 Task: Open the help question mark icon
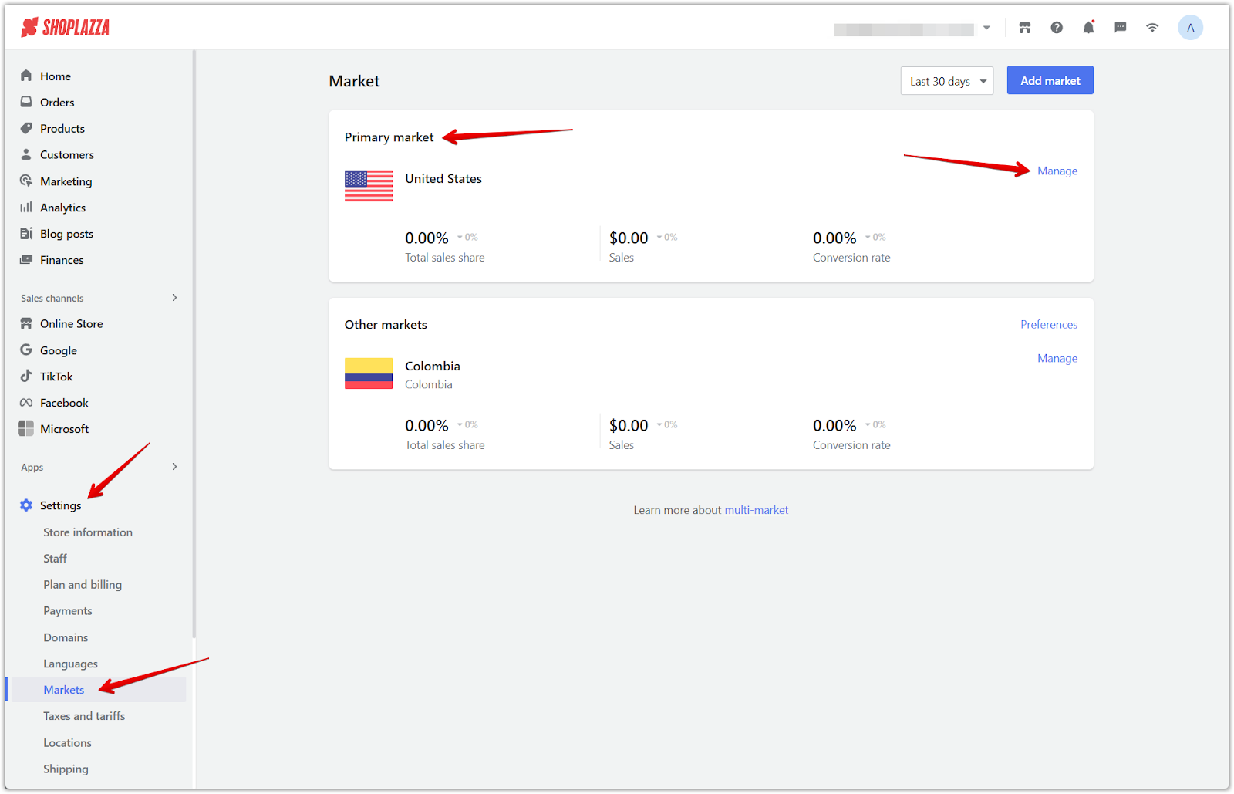1057,28
